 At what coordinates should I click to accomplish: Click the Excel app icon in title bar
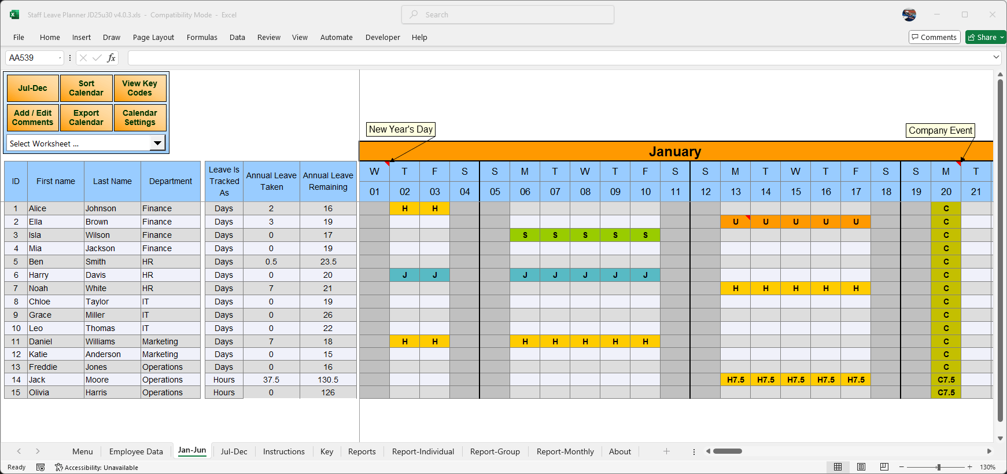(x=14, y=14)
